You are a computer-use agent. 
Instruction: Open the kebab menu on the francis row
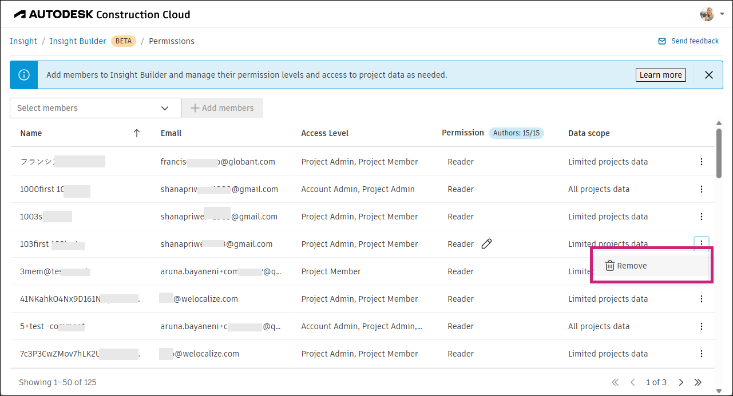coord(702,162)
